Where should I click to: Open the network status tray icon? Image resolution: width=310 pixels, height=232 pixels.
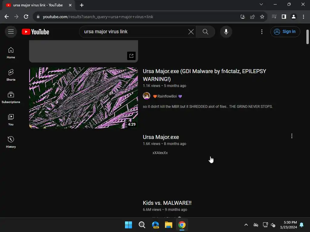265,225
